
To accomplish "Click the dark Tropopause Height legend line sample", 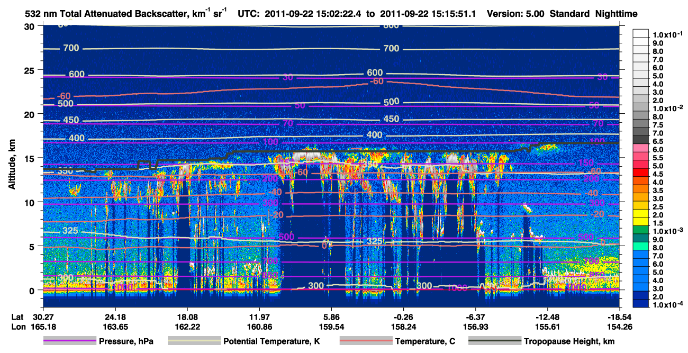I will pos(495,341).
